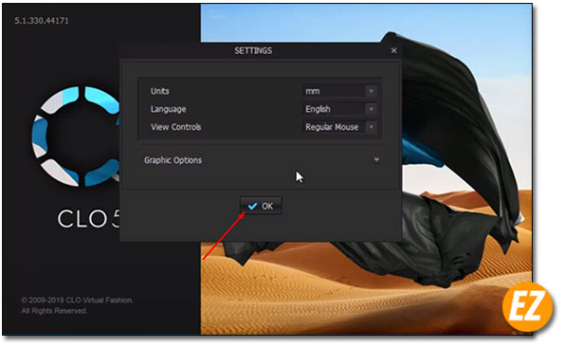Screen dimensions: 564x347
Task: Click the All Rights Reserved text
Action: [54, 311]
